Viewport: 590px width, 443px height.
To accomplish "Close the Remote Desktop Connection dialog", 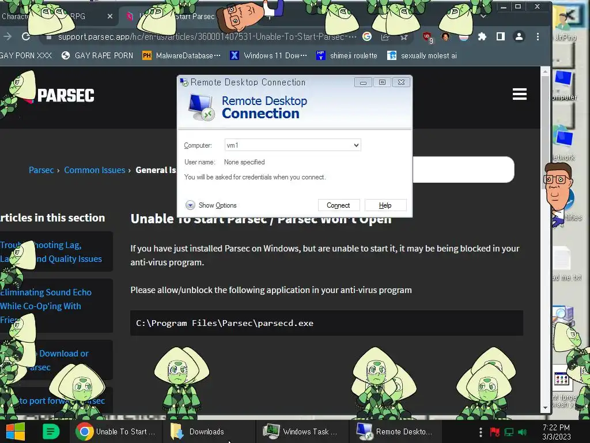I will pyautogui.click(x=401, y=82).
